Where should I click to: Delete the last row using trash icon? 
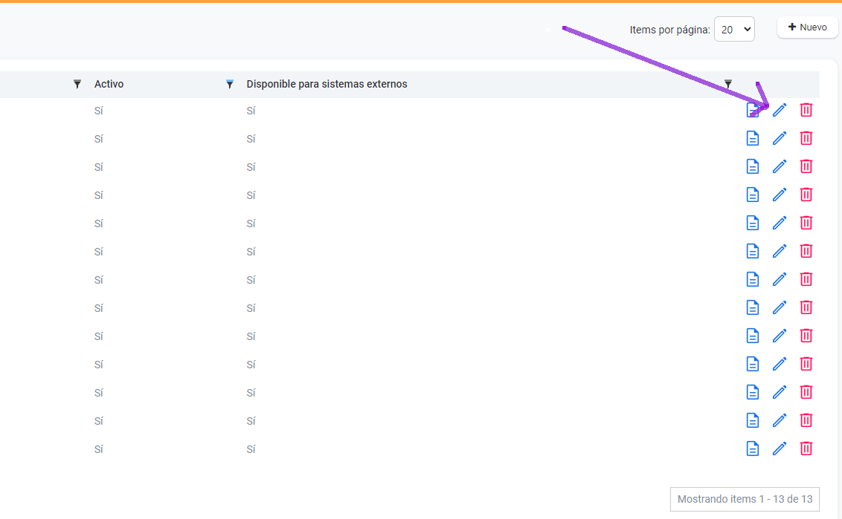[x=806, y=448]
